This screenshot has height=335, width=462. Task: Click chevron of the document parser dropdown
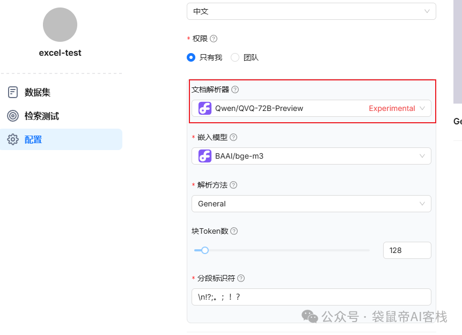click(422, 108)
